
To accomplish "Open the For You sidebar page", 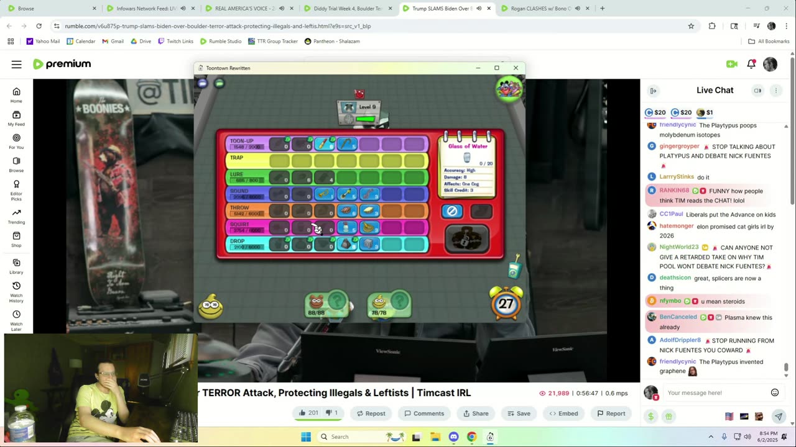I will [16, 142].
